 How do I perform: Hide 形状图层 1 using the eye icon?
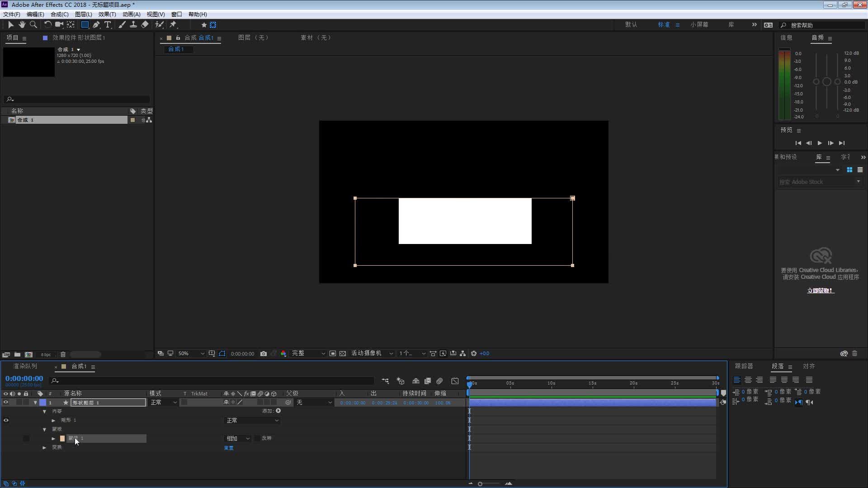[x=6, y=402]
